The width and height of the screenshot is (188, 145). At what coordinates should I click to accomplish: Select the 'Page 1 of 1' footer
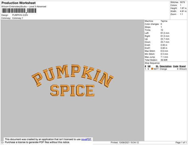click(181, 142)
